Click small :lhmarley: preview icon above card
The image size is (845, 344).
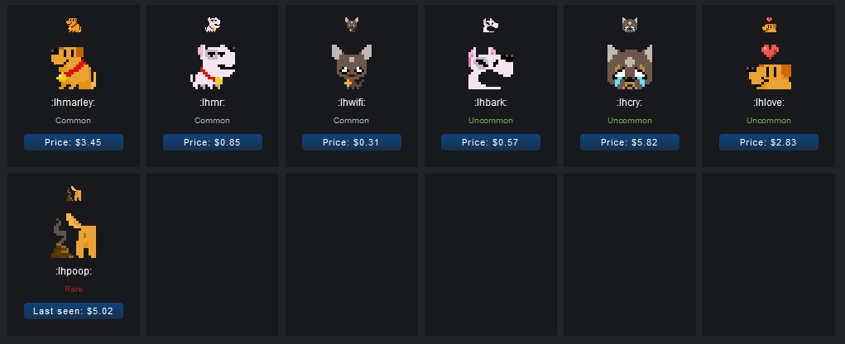74,25
